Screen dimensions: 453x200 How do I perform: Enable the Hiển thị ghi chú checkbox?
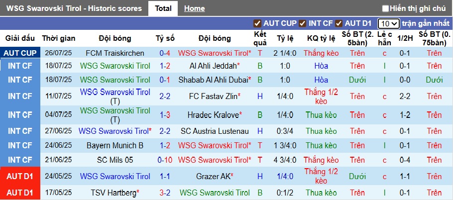point(385,8)
